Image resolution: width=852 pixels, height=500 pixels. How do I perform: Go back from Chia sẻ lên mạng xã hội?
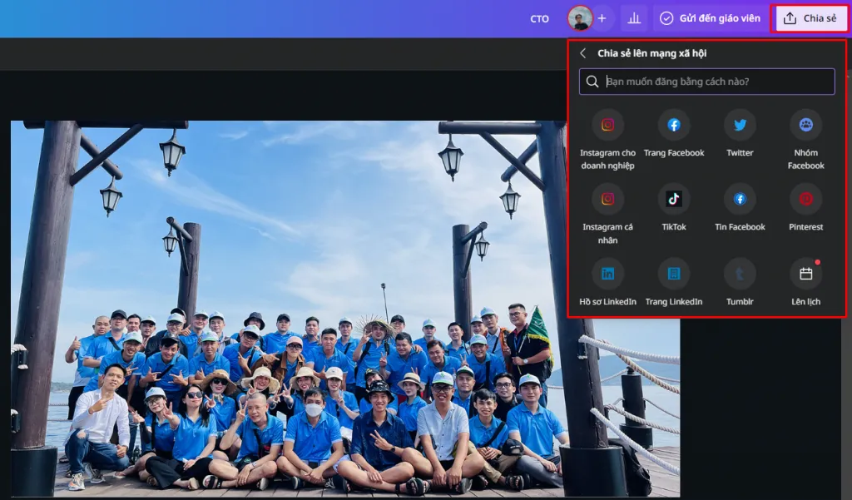pyautogui.click(x=583, y=53)
